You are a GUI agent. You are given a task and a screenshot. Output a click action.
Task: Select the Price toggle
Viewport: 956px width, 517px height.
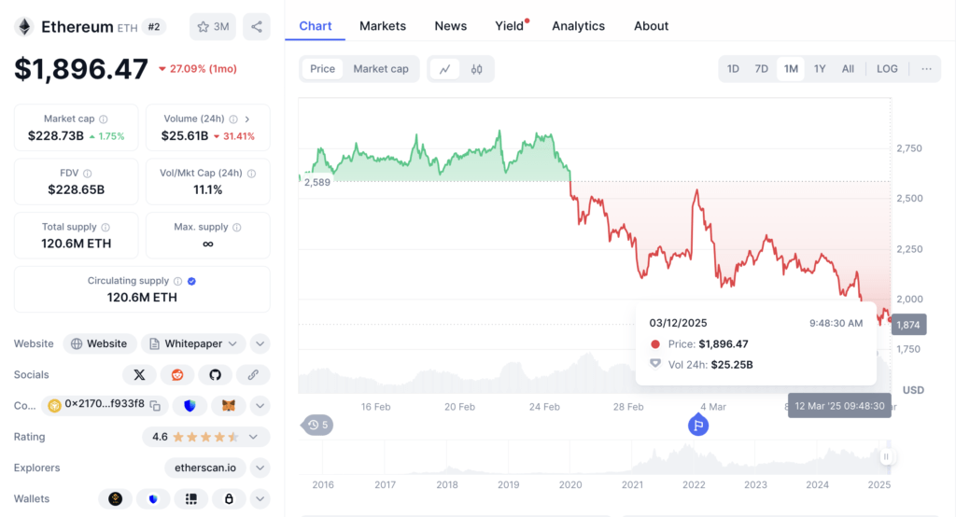[x=322, y=69]
